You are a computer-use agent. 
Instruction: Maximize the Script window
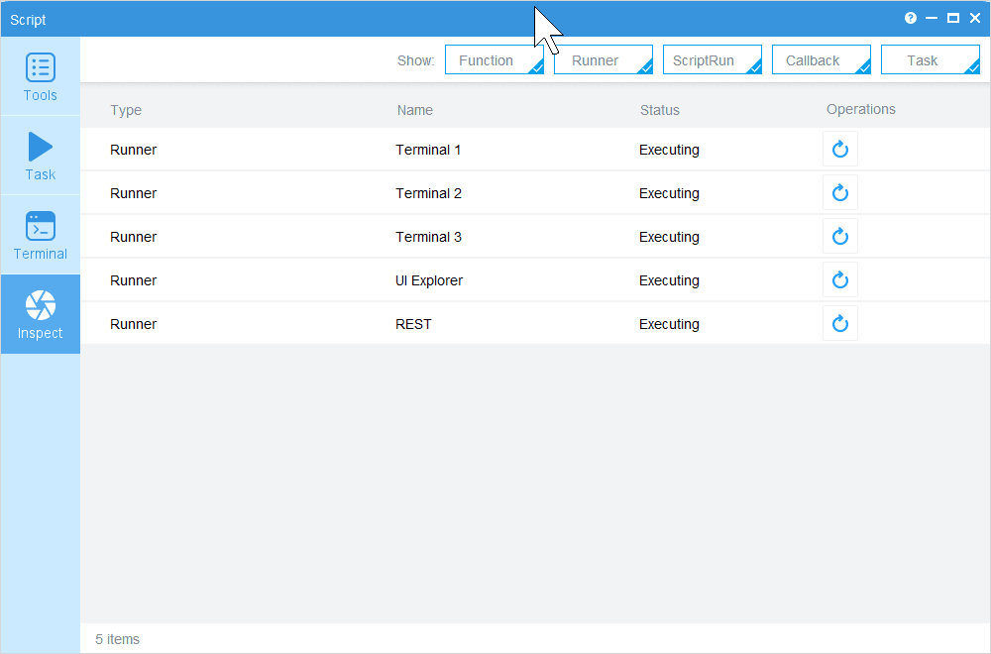pyautogui.click(x=953, y=18)
